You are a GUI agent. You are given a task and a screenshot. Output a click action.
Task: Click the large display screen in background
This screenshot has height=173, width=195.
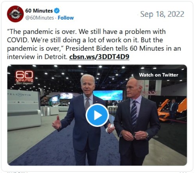[108, 95]
